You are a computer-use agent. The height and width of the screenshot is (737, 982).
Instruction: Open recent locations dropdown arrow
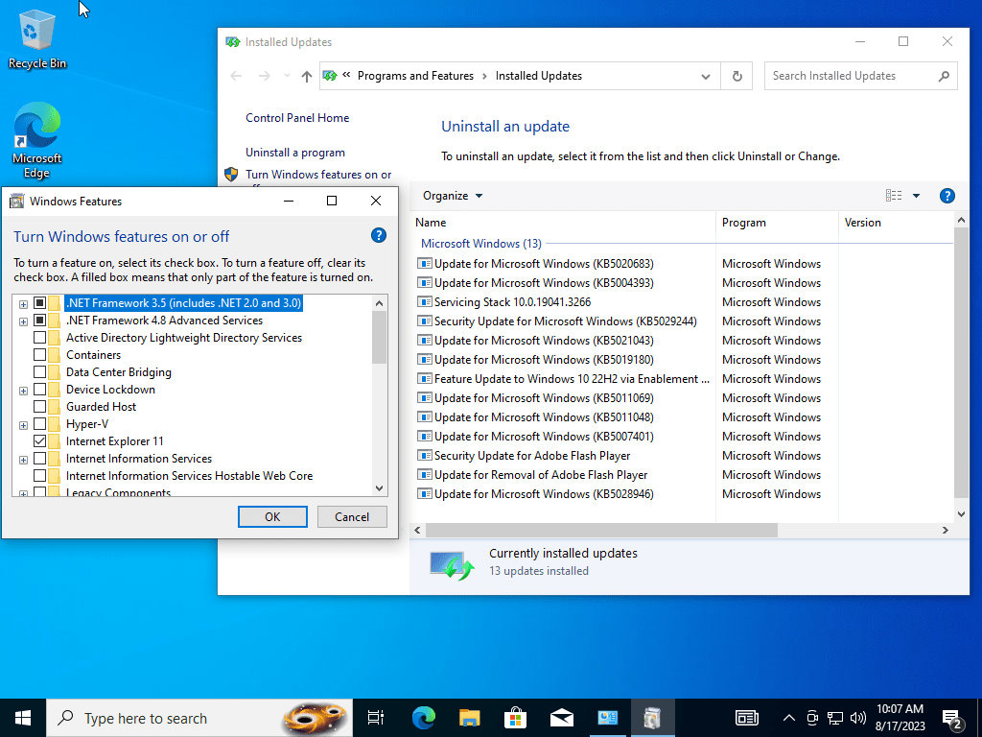click(287, 76)
